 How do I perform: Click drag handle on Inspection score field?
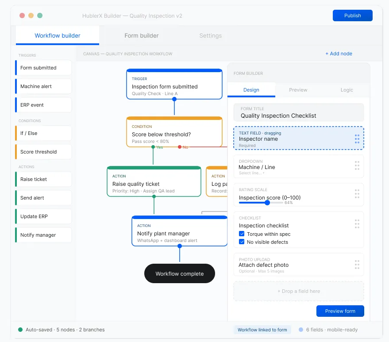point(357,194)
